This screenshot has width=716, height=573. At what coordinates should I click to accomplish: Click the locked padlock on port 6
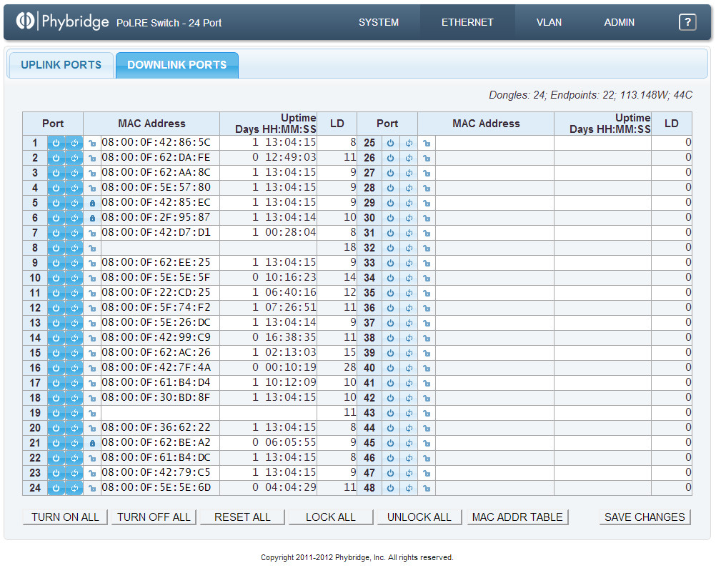coord(92,218)
